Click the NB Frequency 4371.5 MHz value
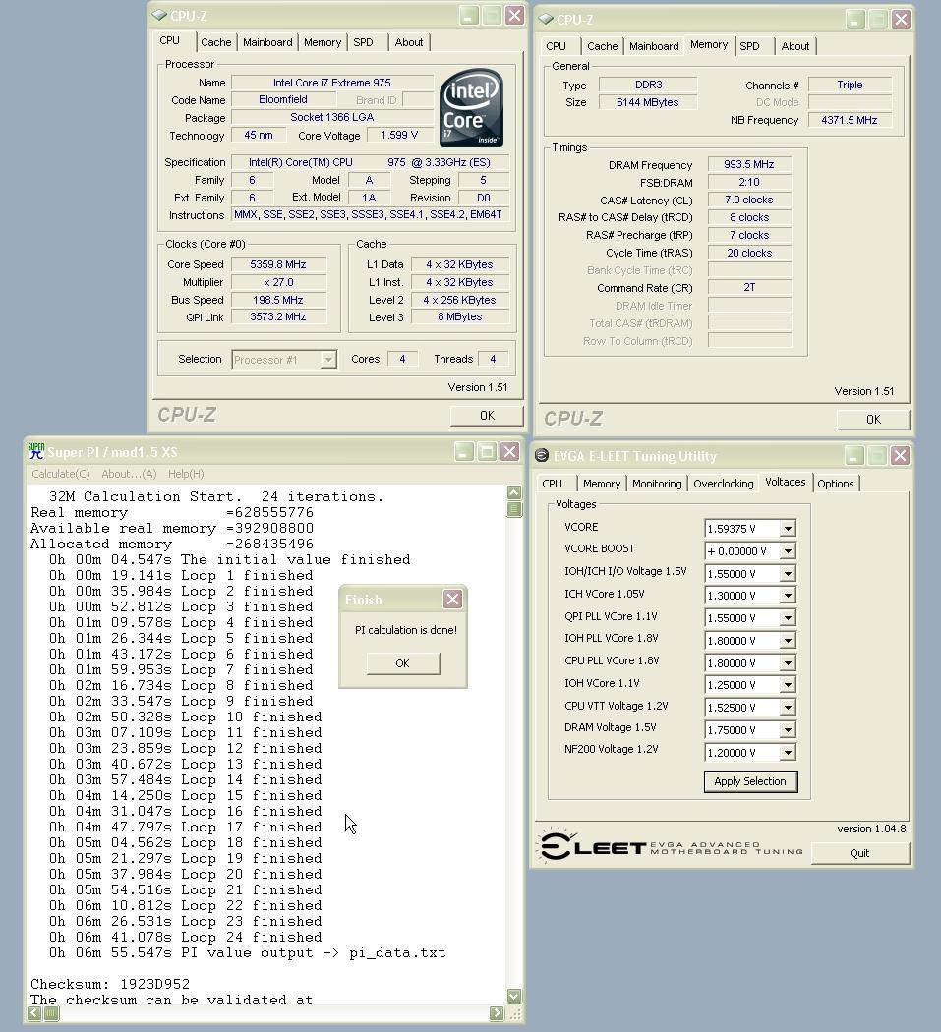 click(x=850, y=120)
